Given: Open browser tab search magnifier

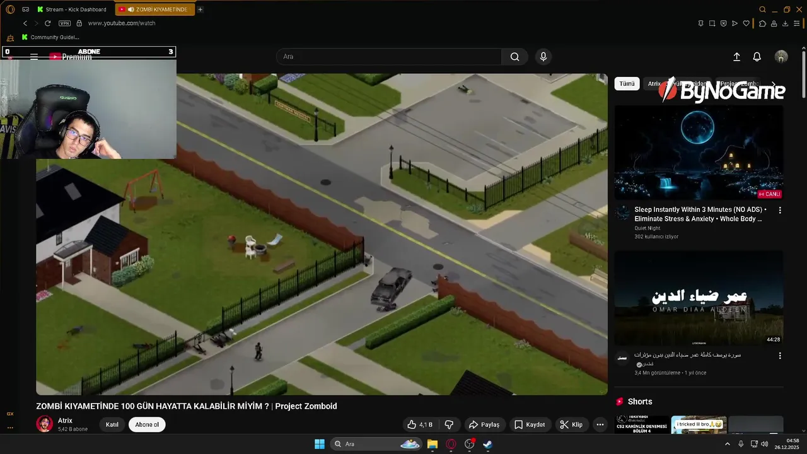Looking at the screenshot, I should [x=762, y=9].
